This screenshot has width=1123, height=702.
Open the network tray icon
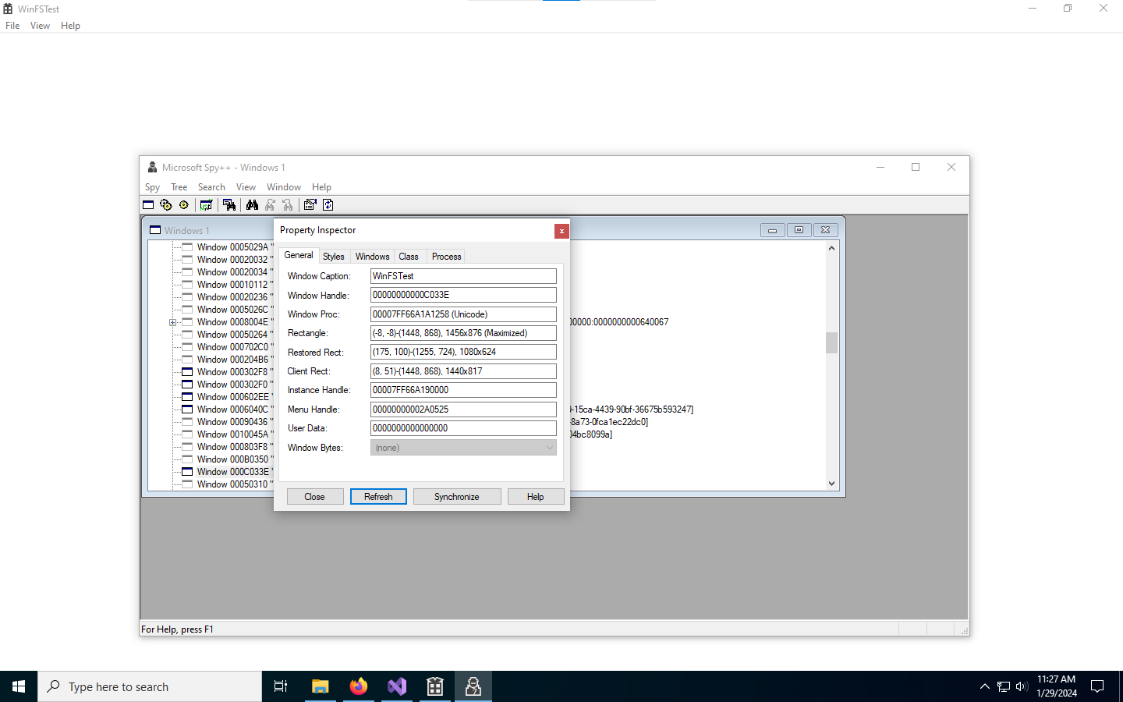[x=1004, y=686]
